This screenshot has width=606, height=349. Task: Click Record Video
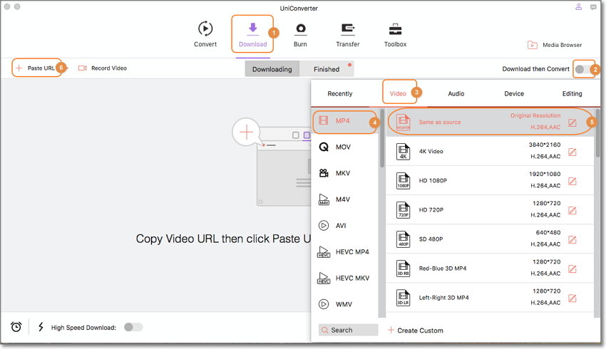click(103, 68)
